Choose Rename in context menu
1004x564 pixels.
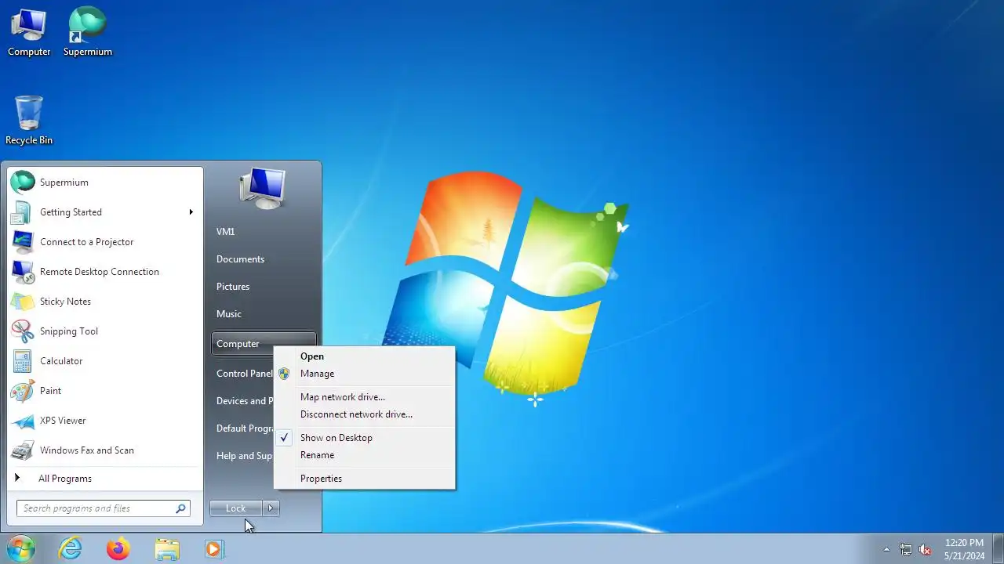coord(364,455)
